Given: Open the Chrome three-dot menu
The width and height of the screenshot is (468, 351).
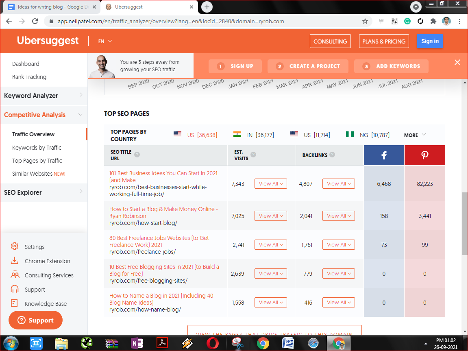Looking at the screenshot, I should click(x=459, y=21).
